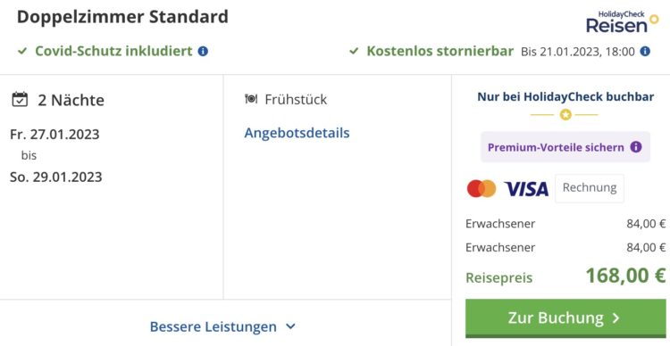
Task: Click the calendar icon beside 2 Nächte
Action: click(x=20, y=99)
